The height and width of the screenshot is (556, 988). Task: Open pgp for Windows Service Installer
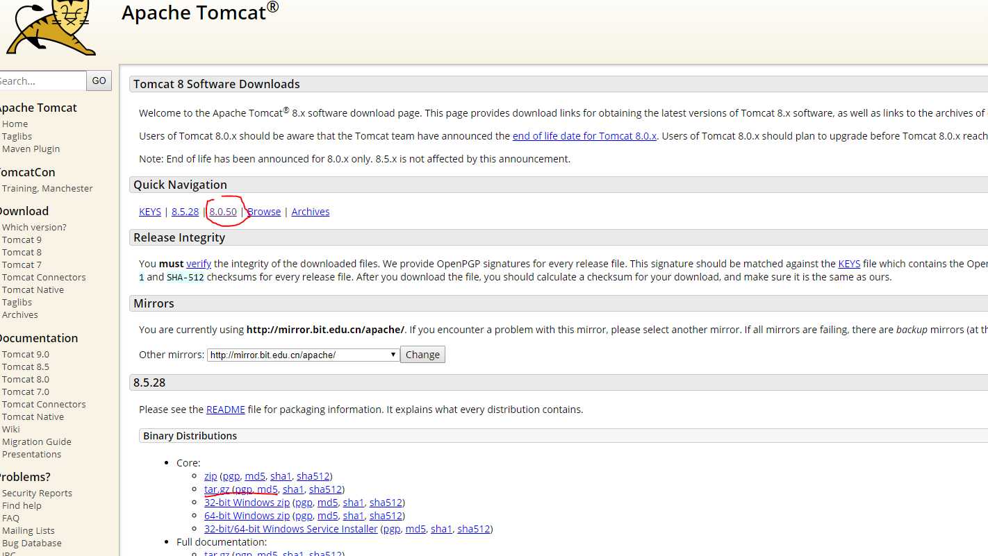392,529
